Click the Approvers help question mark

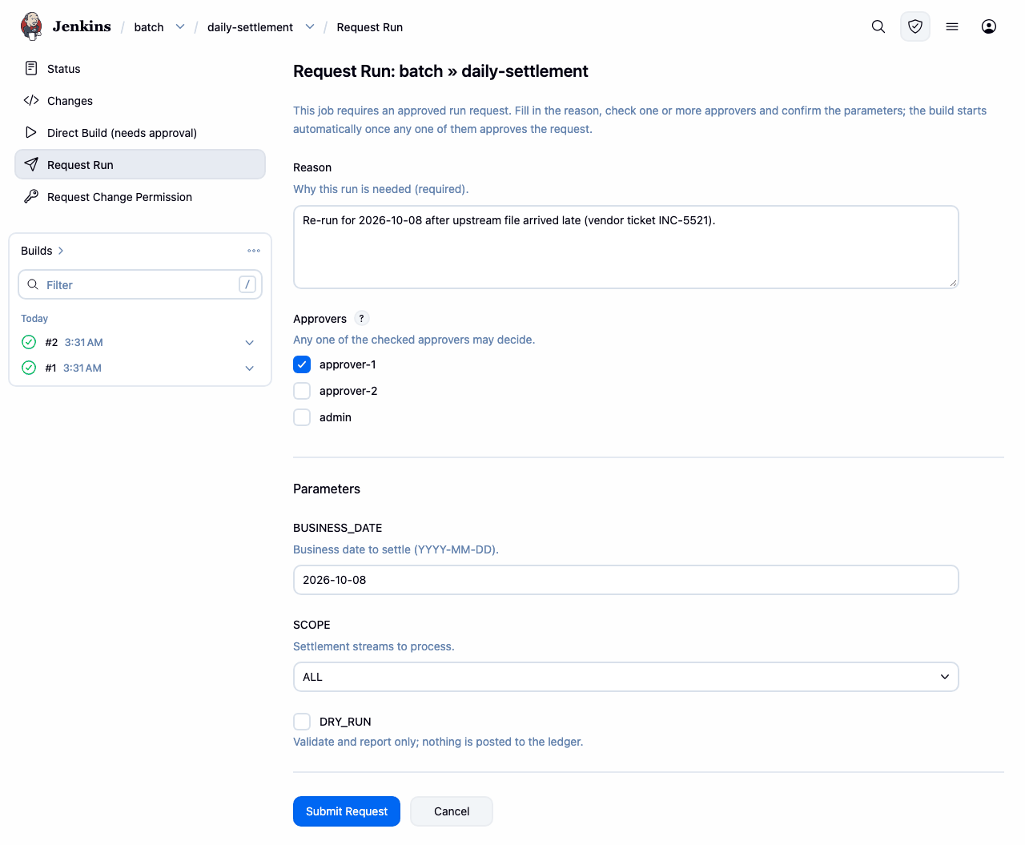point(362,318)
